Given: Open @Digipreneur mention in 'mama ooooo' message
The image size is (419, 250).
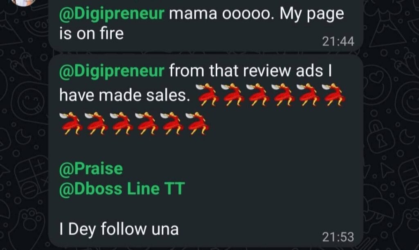Looking at the screenshot, I should tap(112, 14).
